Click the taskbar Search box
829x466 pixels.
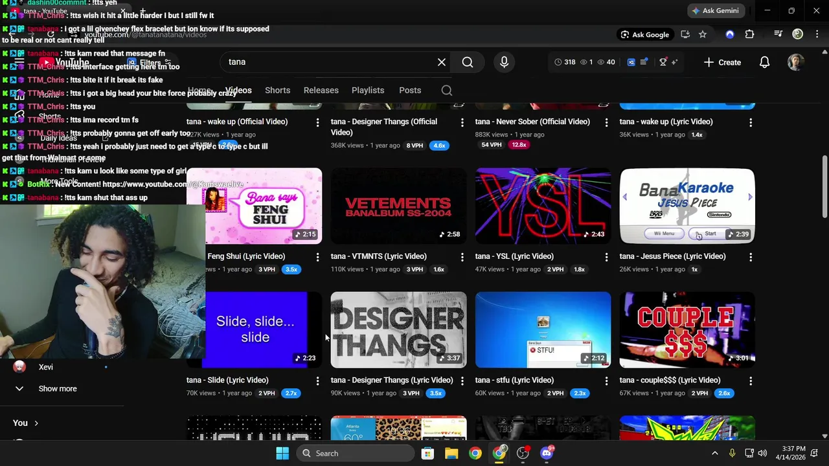pos(356,453)
